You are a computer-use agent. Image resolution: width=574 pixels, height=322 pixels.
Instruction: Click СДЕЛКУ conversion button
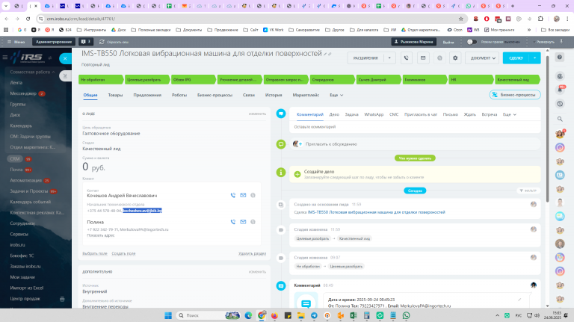click(516, 58)
